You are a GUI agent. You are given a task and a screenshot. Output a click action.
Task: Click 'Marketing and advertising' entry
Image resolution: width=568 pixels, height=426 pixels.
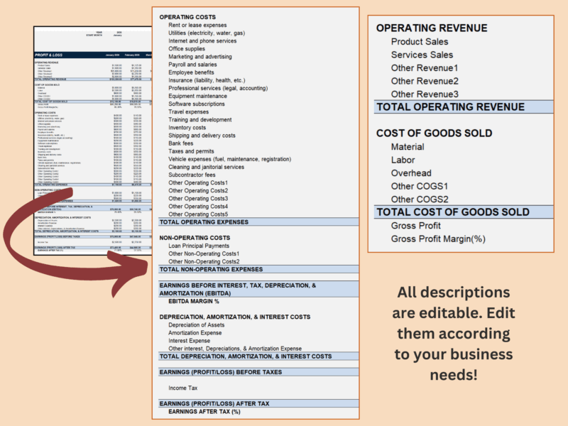click(200, 57)
